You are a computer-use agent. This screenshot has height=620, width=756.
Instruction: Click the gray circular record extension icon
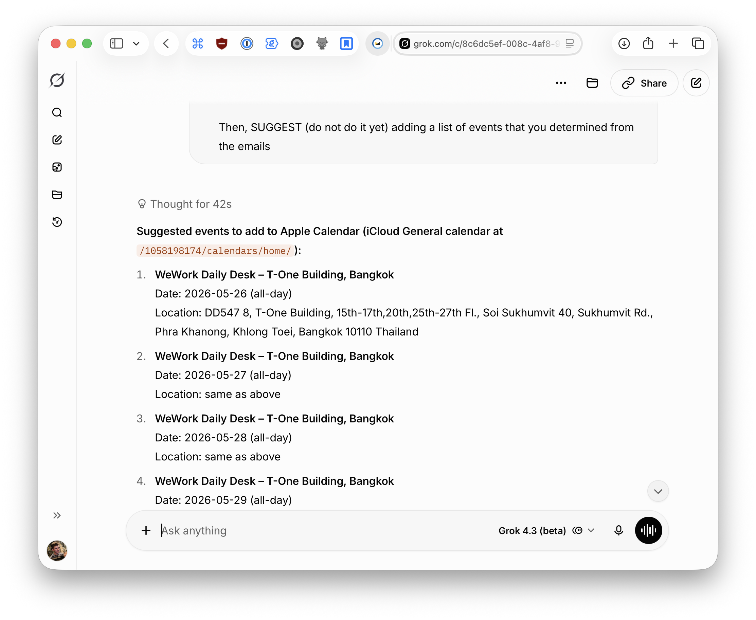coord(297,43)
